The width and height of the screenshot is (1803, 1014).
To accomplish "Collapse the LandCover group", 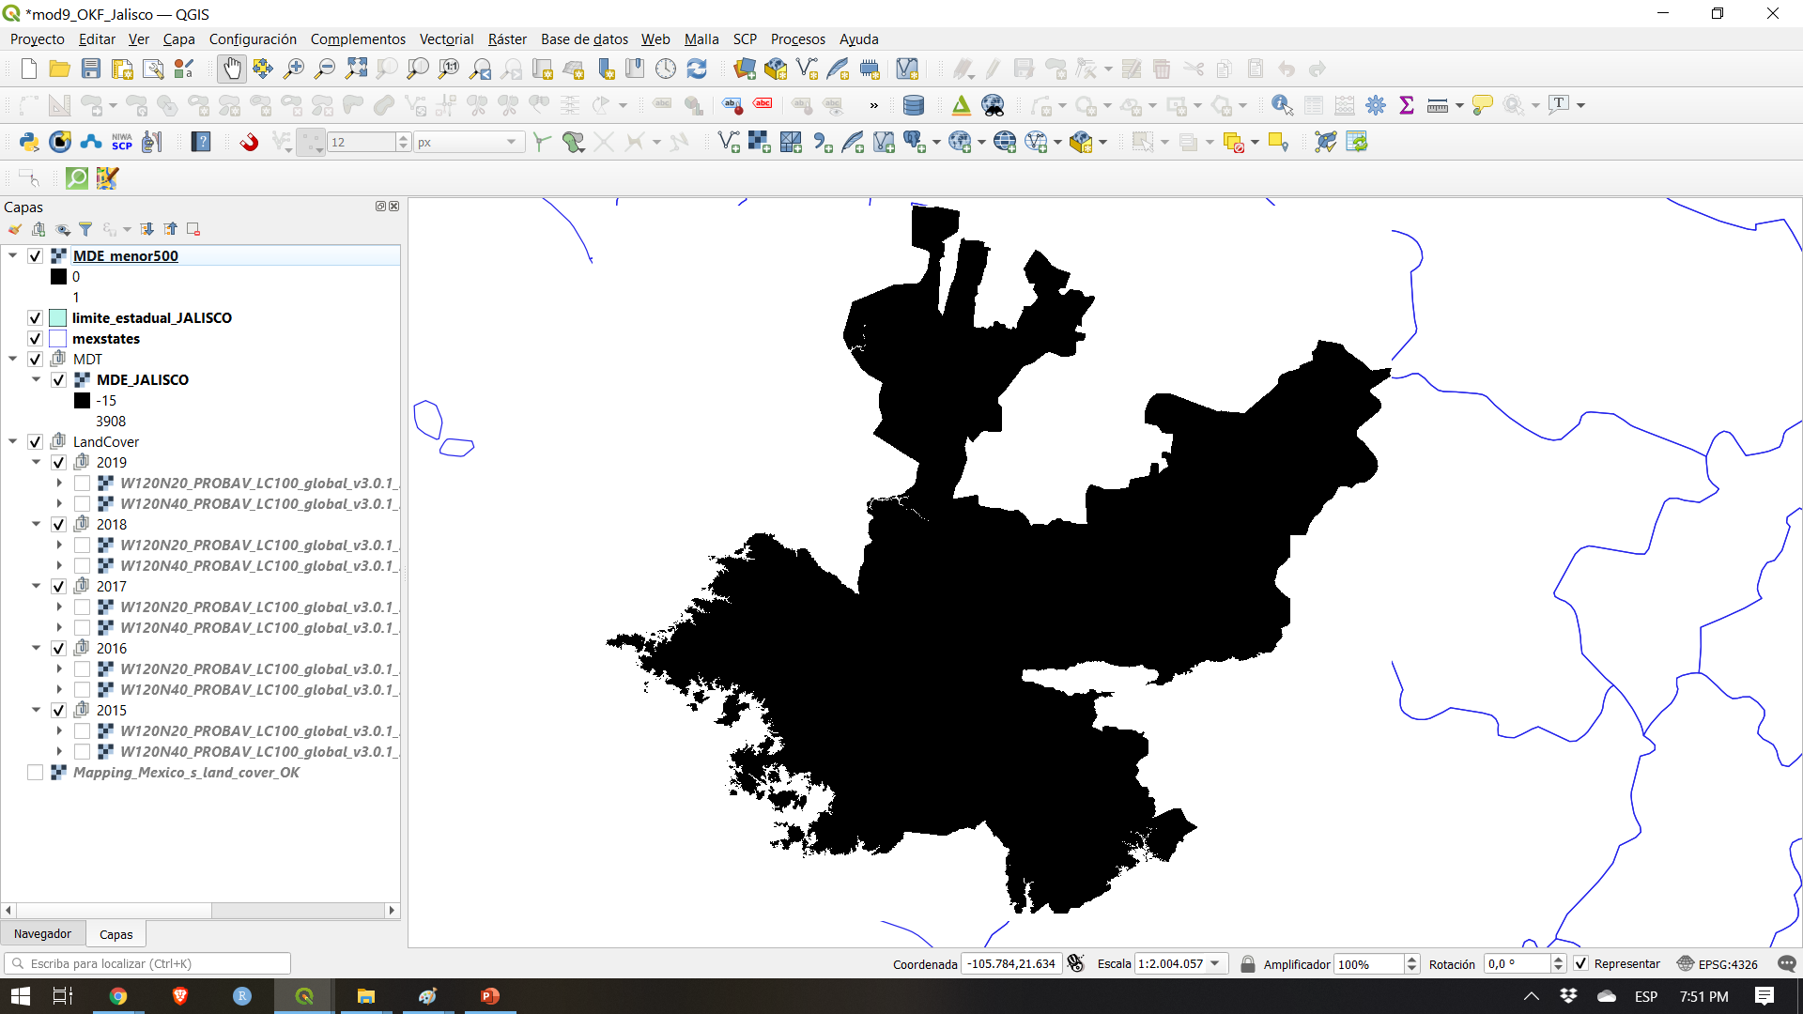I will pos(13,441).
